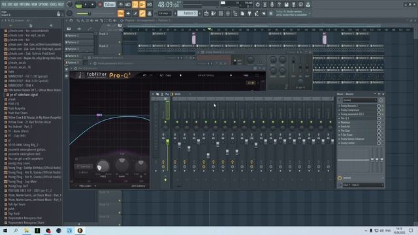Viewport: 418px width, 235px height.
Task: Open Default Setting preset in Pro-Q 3
Action: 206,76
